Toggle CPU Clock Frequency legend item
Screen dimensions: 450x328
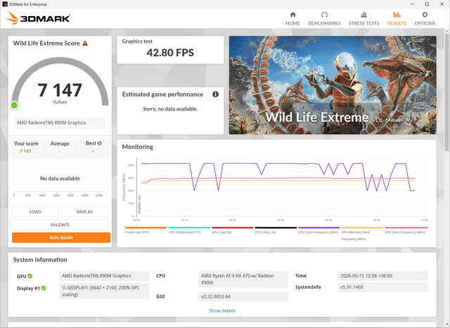pos(319,230)
